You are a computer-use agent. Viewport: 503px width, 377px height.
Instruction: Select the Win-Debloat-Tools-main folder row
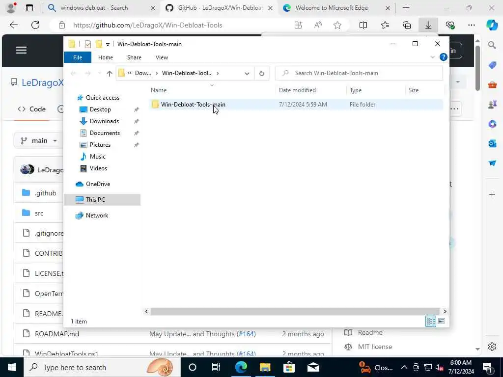[296, 105]
